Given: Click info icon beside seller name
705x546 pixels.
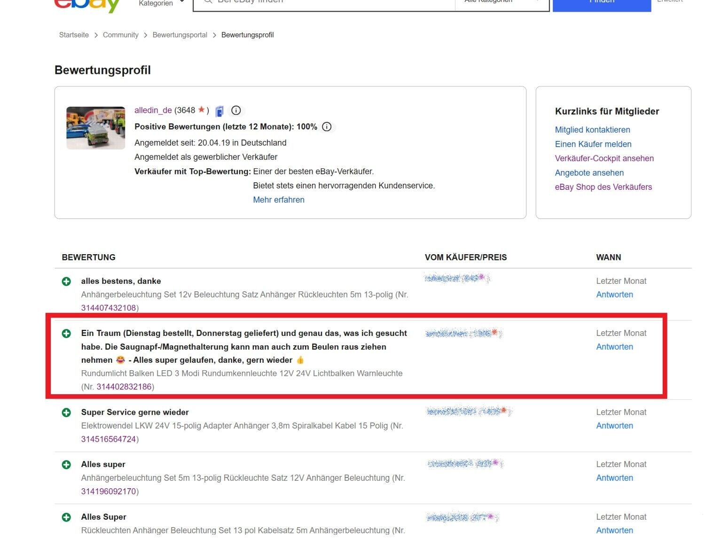Looking at the screenshot, I should pyautogui.click(x=236, y=110).
